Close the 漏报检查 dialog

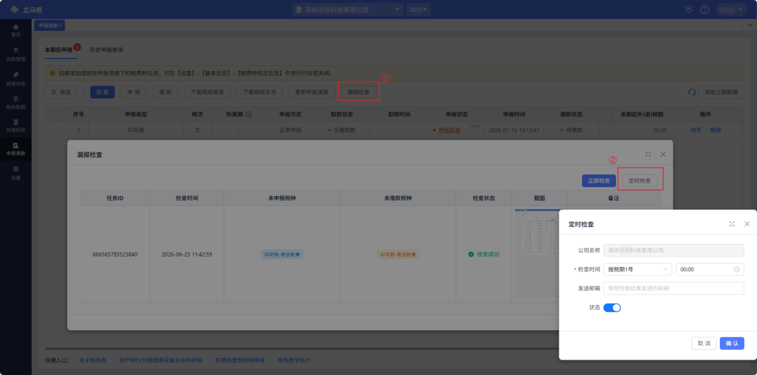tap(663, 154)
